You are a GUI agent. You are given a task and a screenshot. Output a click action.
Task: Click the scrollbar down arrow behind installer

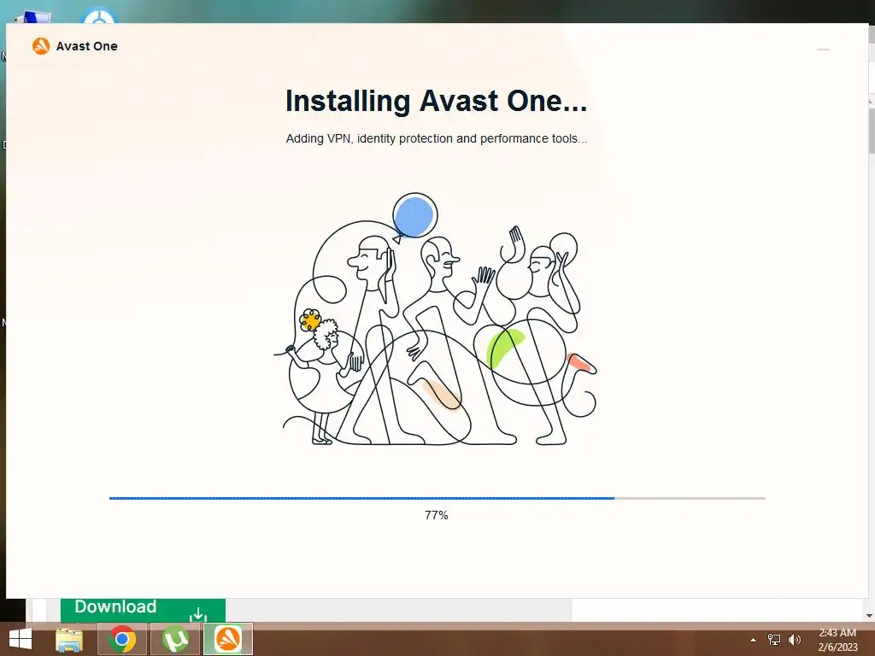[x=870, y=616]
